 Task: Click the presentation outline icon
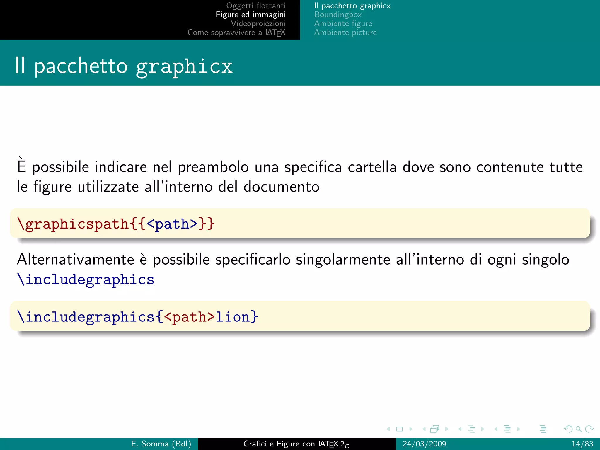(543, 429)
